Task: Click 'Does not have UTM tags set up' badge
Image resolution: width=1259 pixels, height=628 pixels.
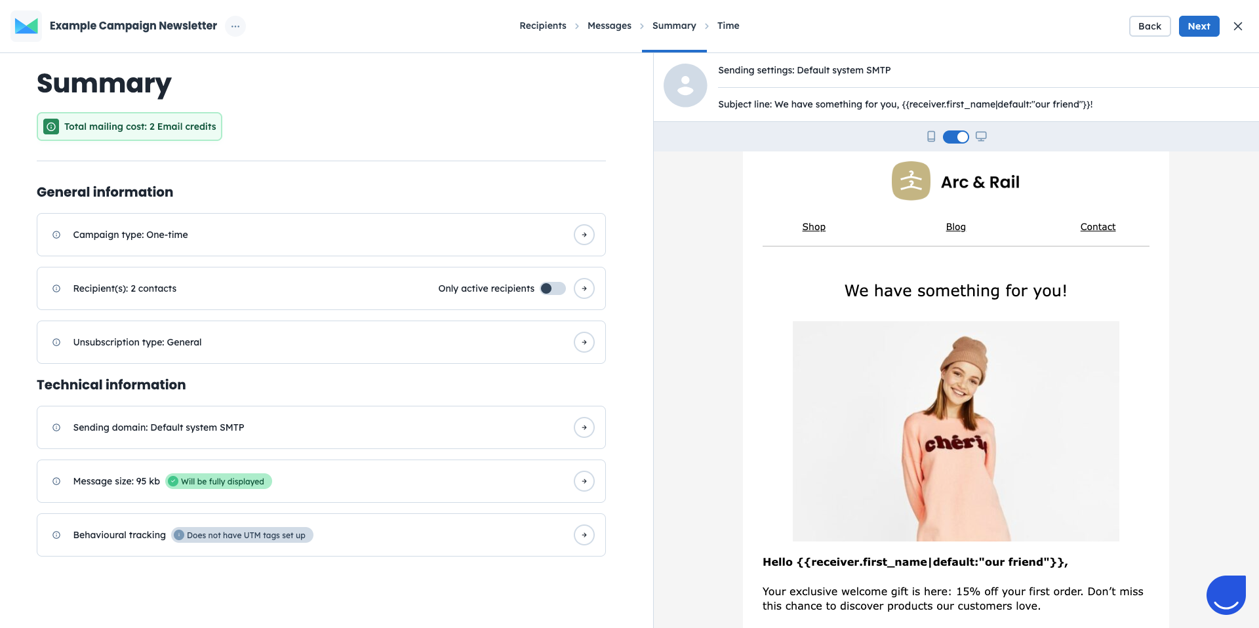Action: coord(242,535)
